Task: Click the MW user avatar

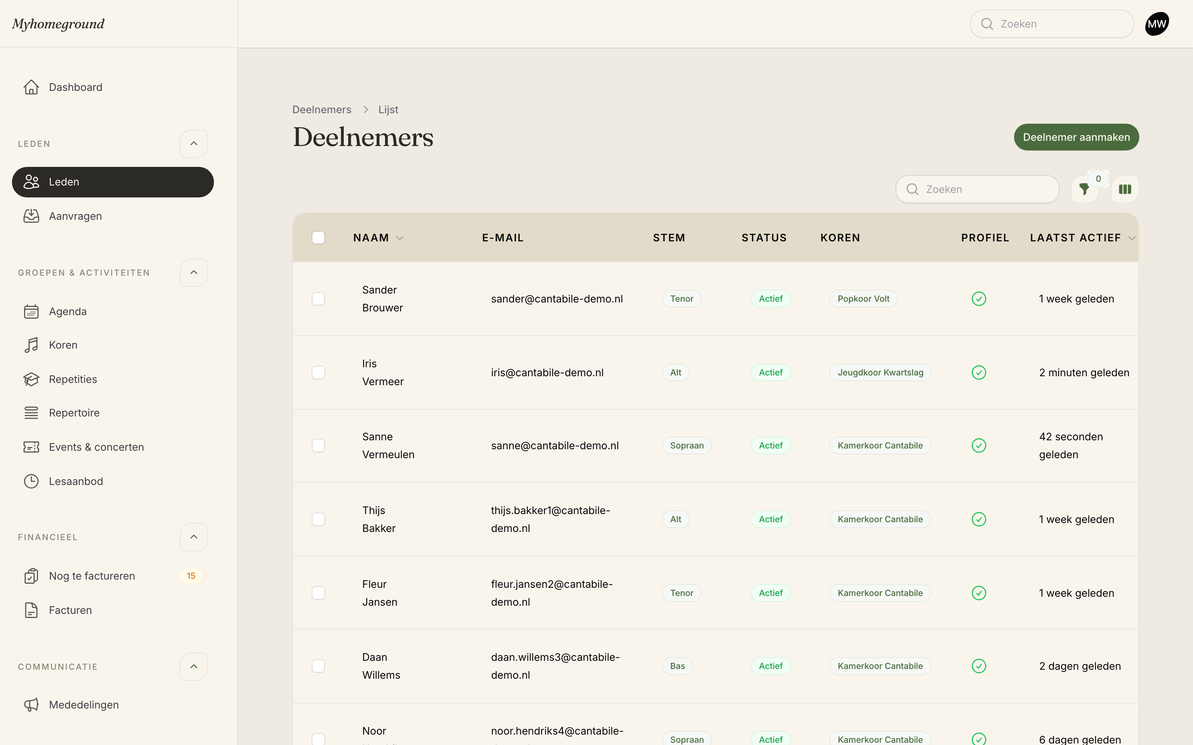Action: 1157,24
